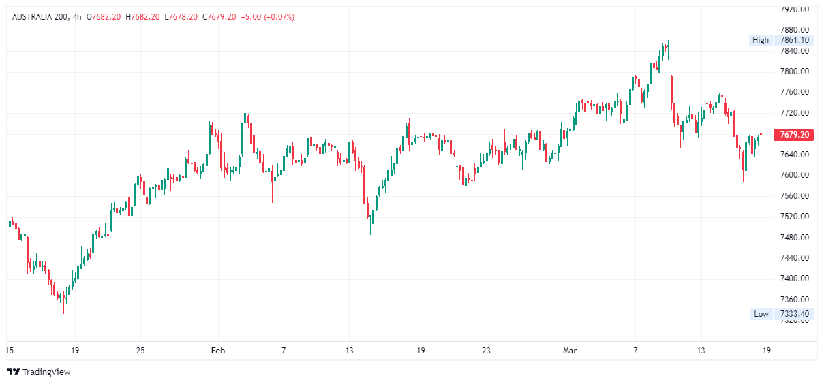This screenshot has width=824, height=384.
Task: Select the Mar marker on time axis
Action: tap(569, 351)
